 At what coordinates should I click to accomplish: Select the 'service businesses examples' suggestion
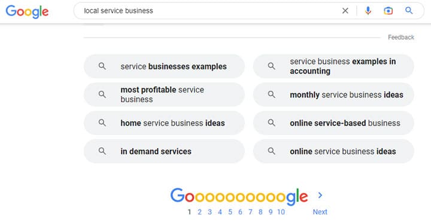164,66
